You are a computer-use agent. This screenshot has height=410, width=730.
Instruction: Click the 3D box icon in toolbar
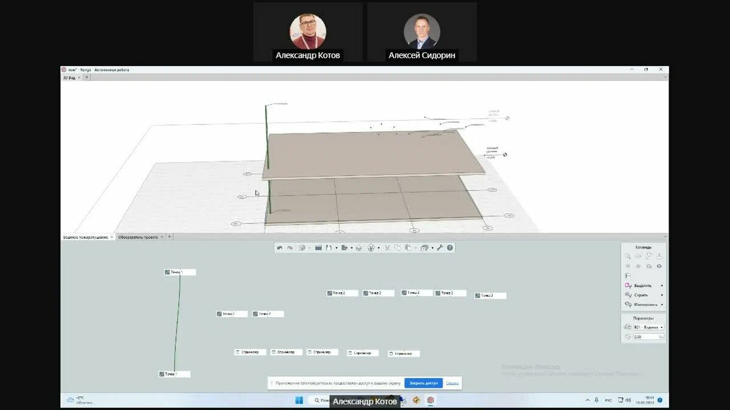coord(302,248)
